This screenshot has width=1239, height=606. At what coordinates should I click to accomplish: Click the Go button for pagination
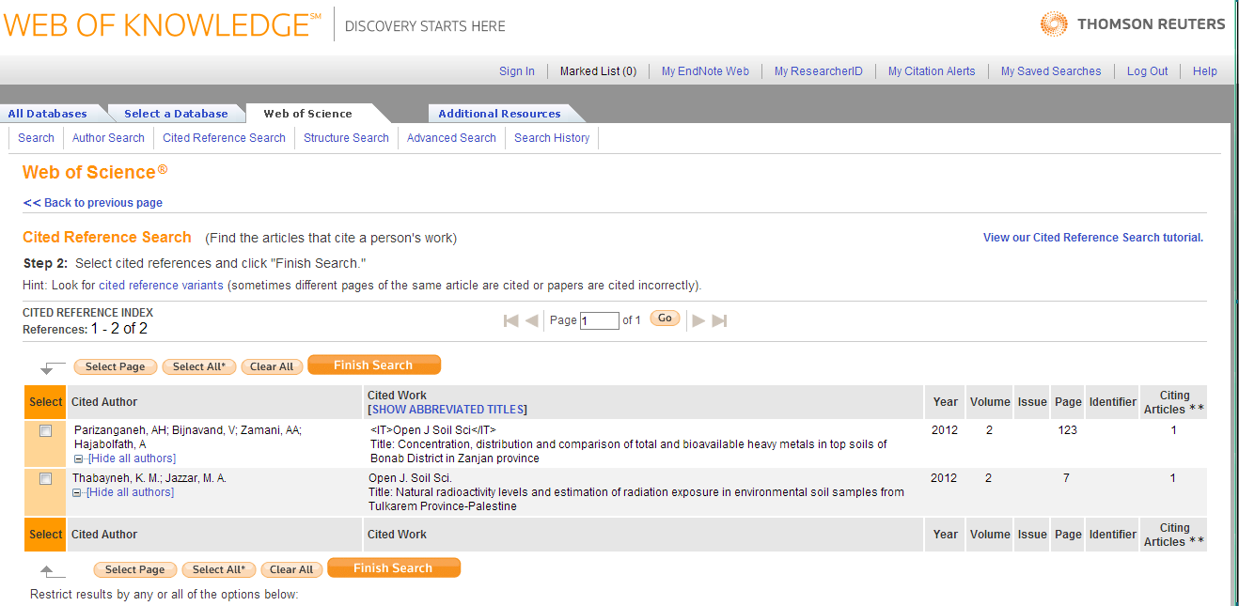pos(665,319)
